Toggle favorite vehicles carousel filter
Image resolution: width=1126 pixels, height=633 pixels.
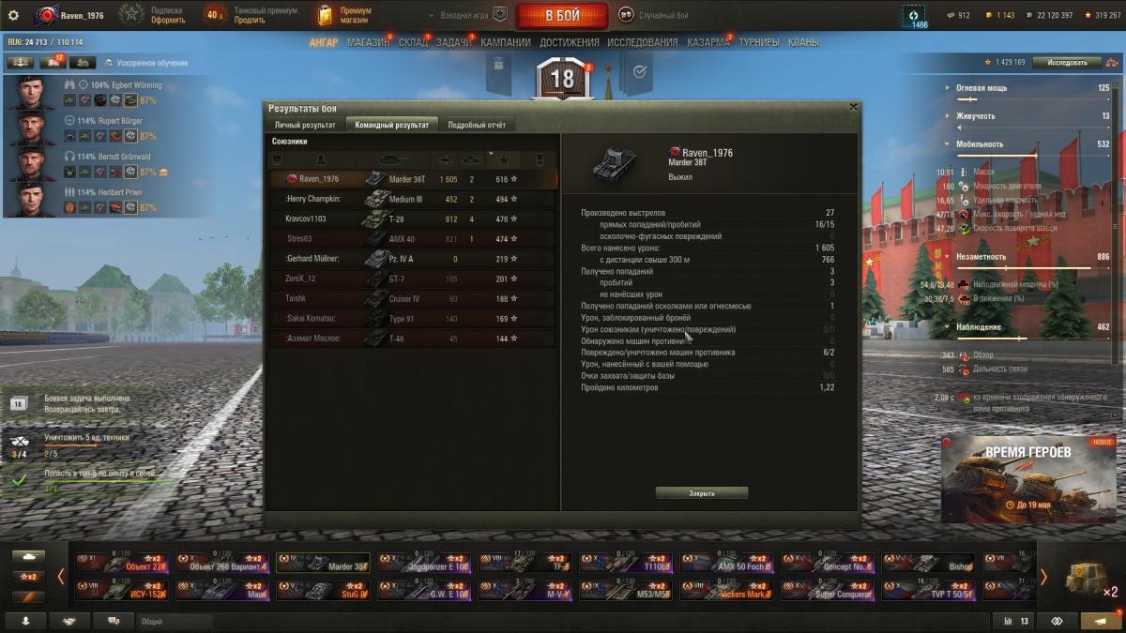point(28,596)
